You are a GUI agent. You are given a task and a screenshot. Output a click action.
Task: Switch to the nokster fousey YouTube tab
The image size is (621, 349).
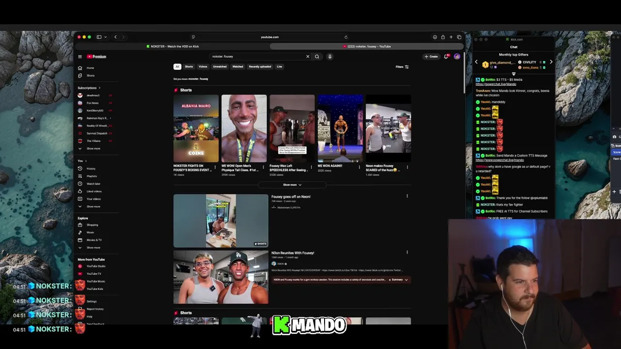tap(367, 47)
